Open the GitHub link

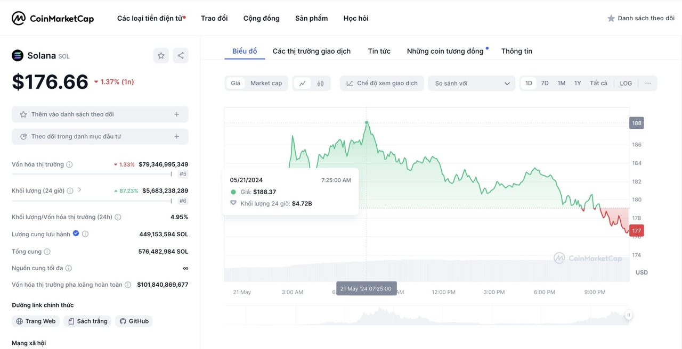click(134, 321)
